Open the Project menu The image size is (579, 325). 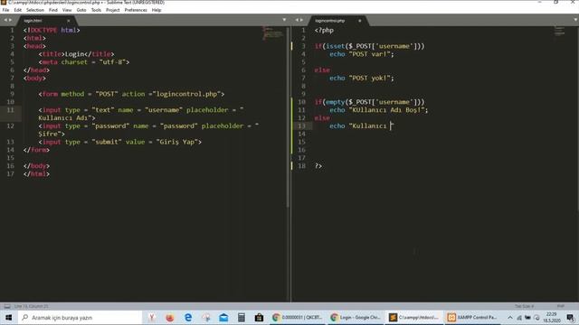point(112,10)
